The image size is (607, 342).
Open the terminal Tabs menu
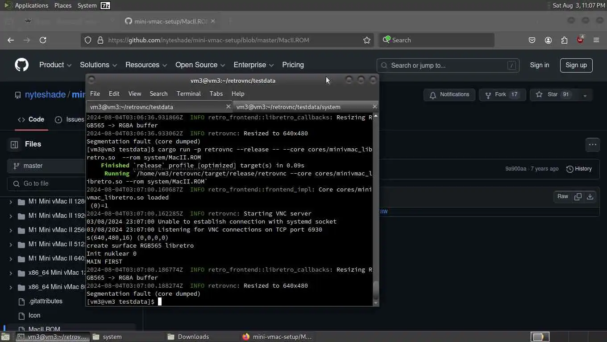216,94
